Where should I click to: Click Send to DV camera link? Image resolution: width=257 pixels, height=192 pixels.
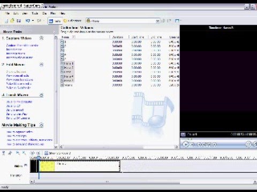pos(18,118)
